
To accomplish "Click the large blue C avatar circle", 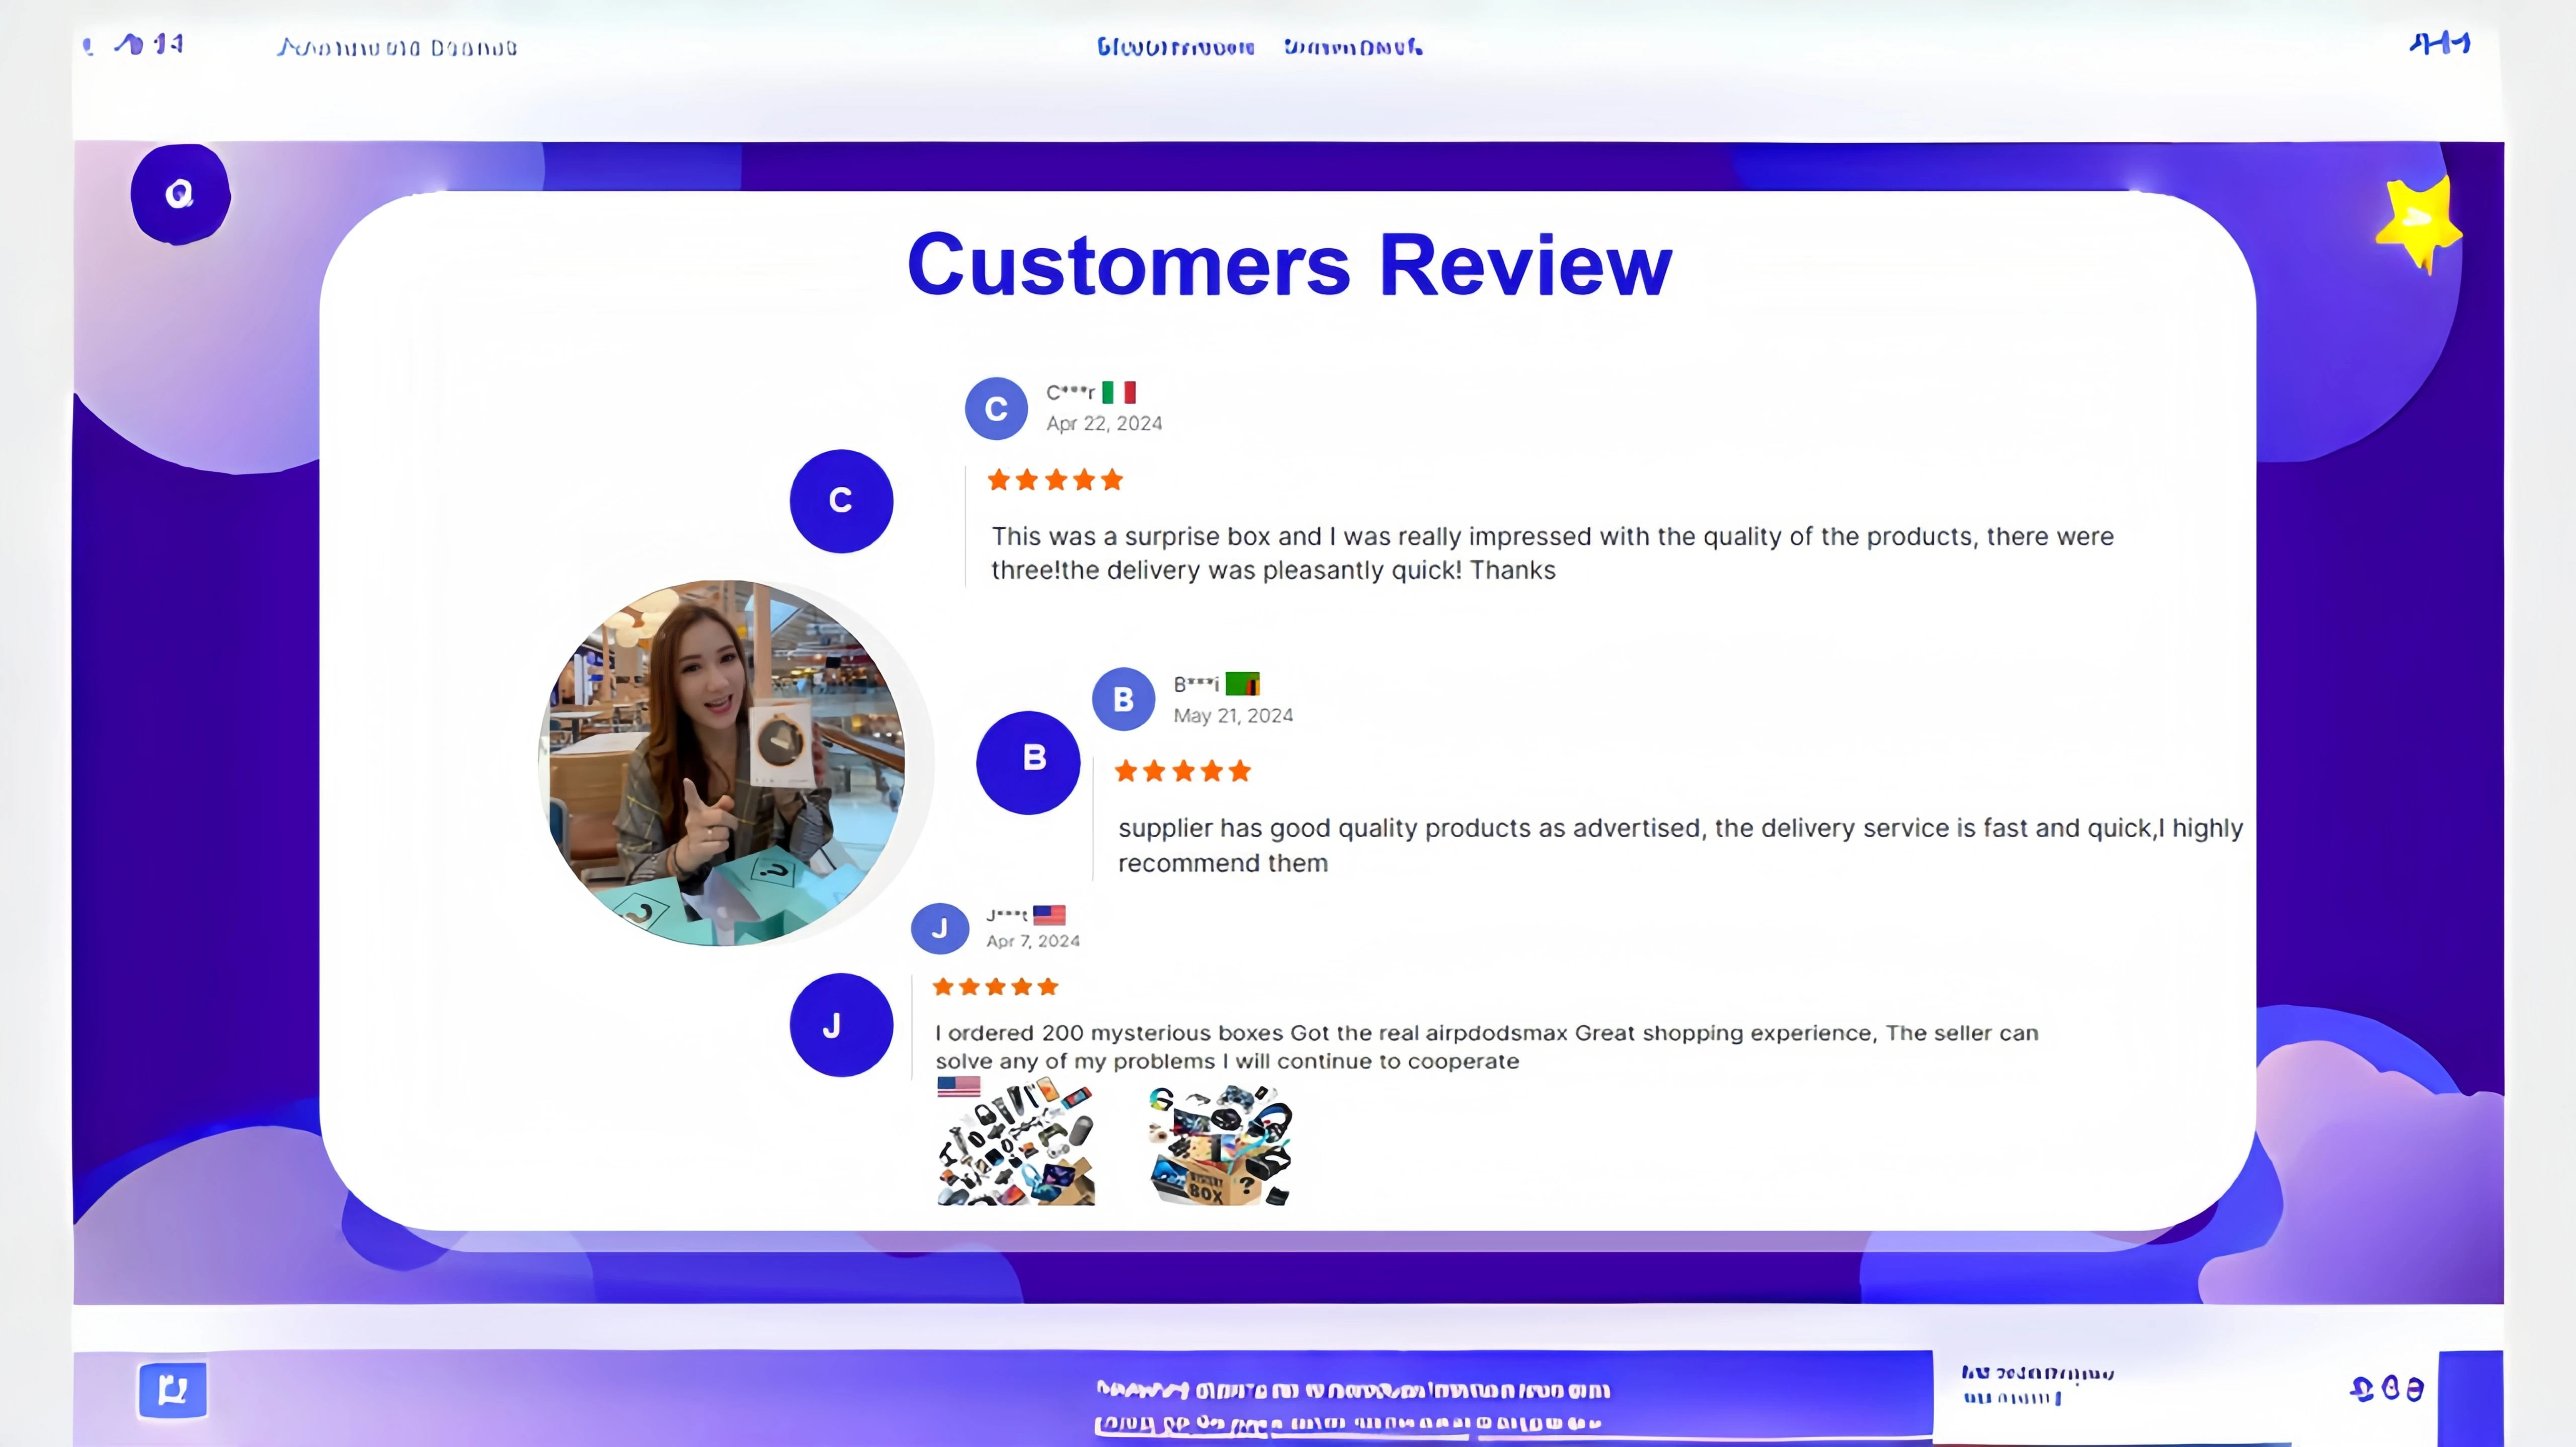I will click(841, 501).
